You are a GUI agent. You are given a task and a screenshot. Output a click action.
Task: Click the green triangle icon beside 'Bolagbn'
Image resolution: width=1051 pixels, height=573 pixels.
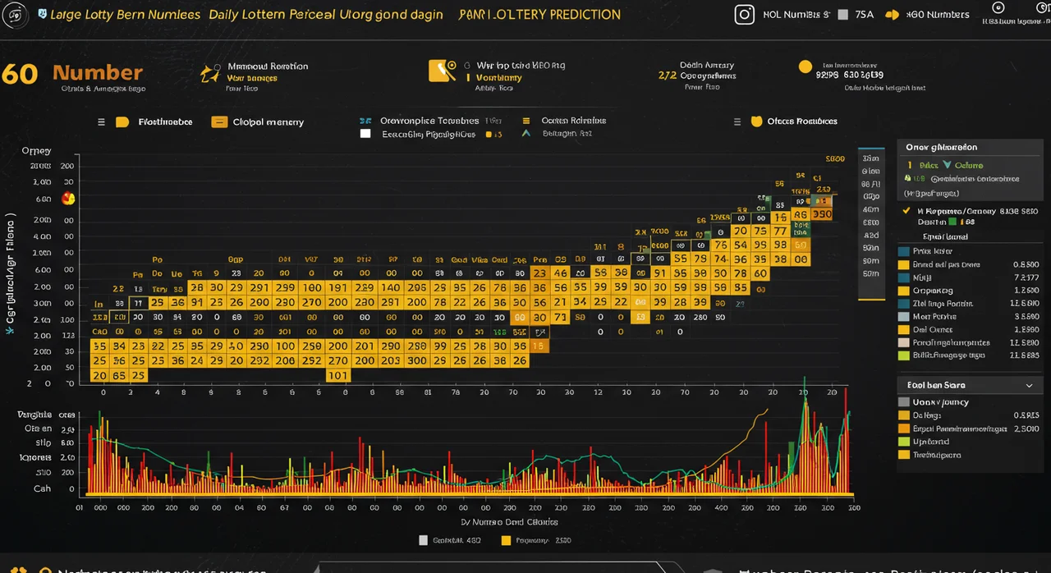pos(525,132)
